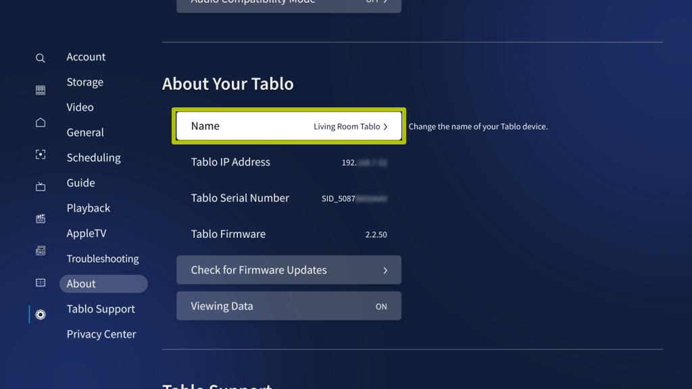The width and height of the screenshot is (692, 389).
Task: Open the Movies clapperboard icon
Action: point(40,218)
